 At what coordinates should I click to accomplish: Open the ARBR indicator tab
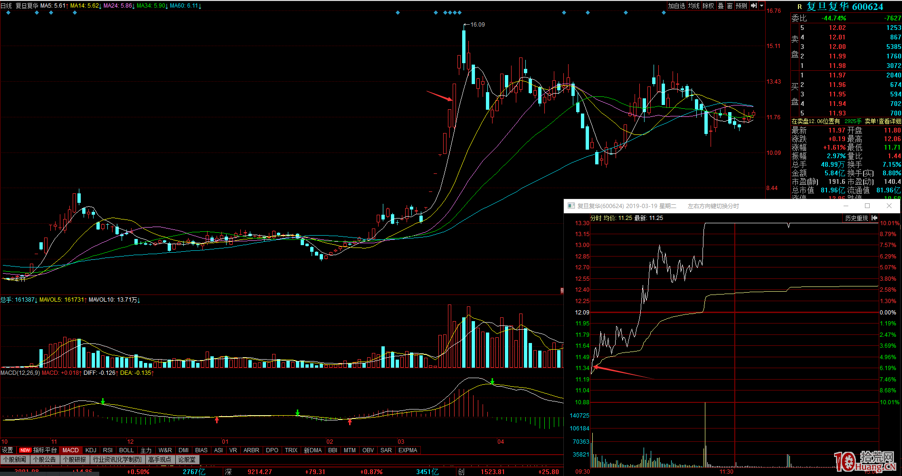point(251,450)
